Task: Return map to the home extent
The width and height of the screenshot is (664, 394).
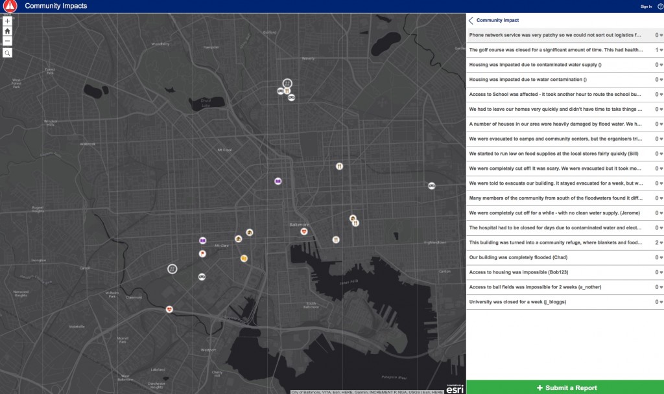Action: point(7,31)
